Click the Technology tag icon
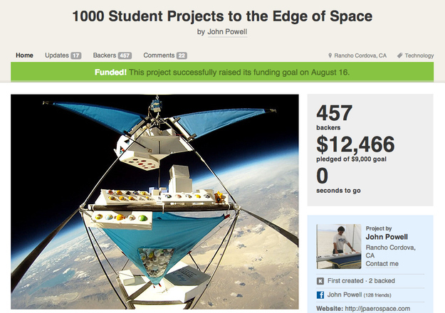This screenshot has height=313, width=445. point(400,55)
